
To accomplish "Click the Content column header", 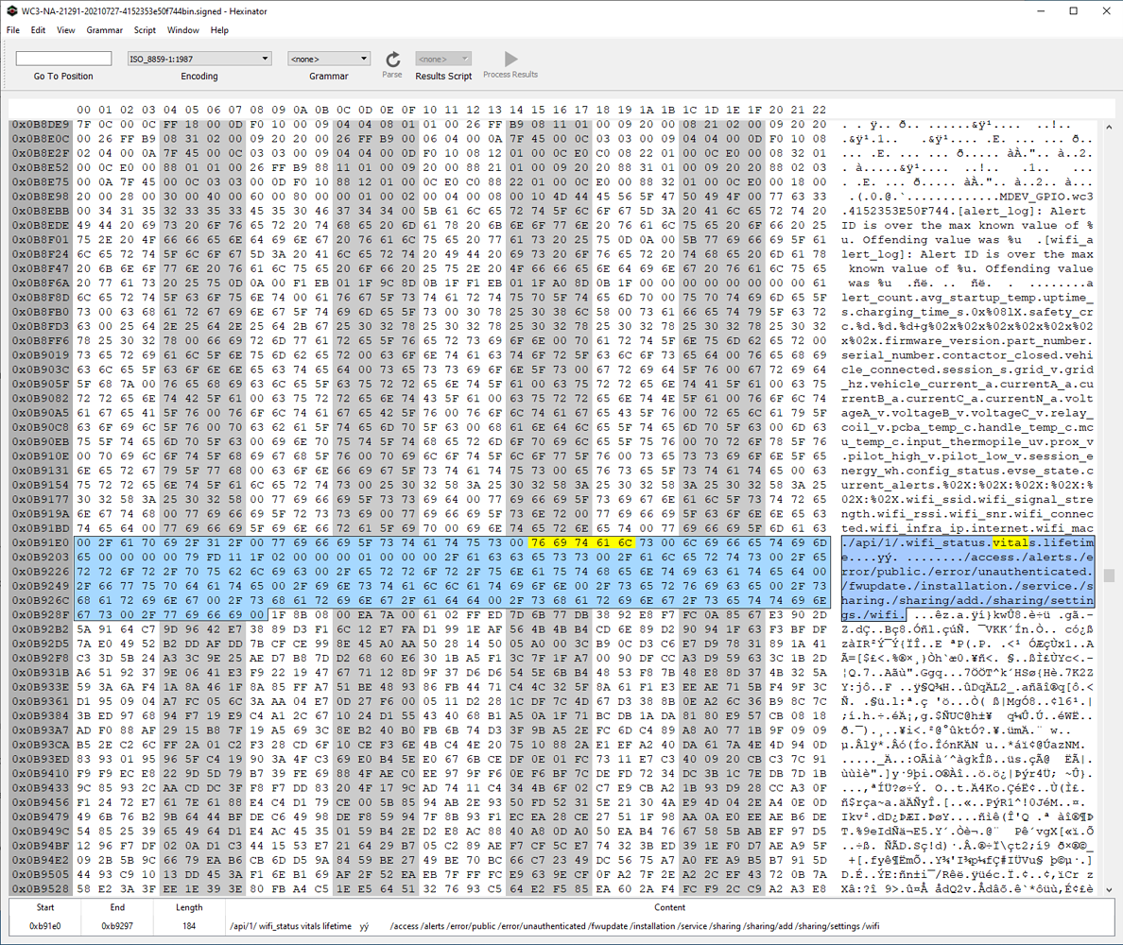I will (669, 908).
